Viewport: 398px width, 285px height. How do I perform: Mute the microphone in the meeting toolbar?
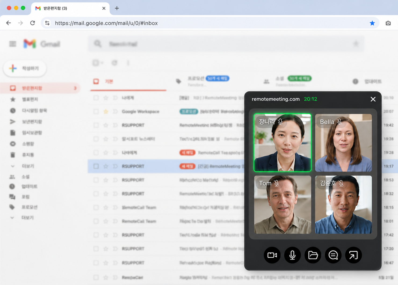click(x=292, y=255)
